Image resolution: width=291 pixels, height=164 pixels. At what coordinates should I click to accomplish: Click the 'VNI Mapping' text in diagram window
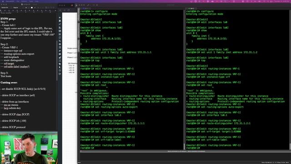[72, 63]
